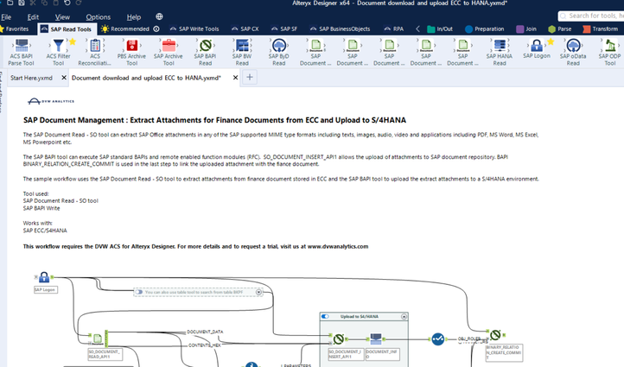This screenshot has height=367, width=624.
Task: Open the Recommended tools category
Action: [126, 28]
